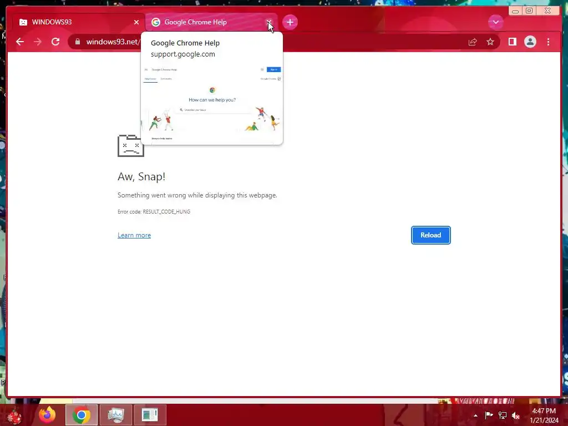Click the Aw, Snap! heading

pyautogui.click(x=141, y=176)
